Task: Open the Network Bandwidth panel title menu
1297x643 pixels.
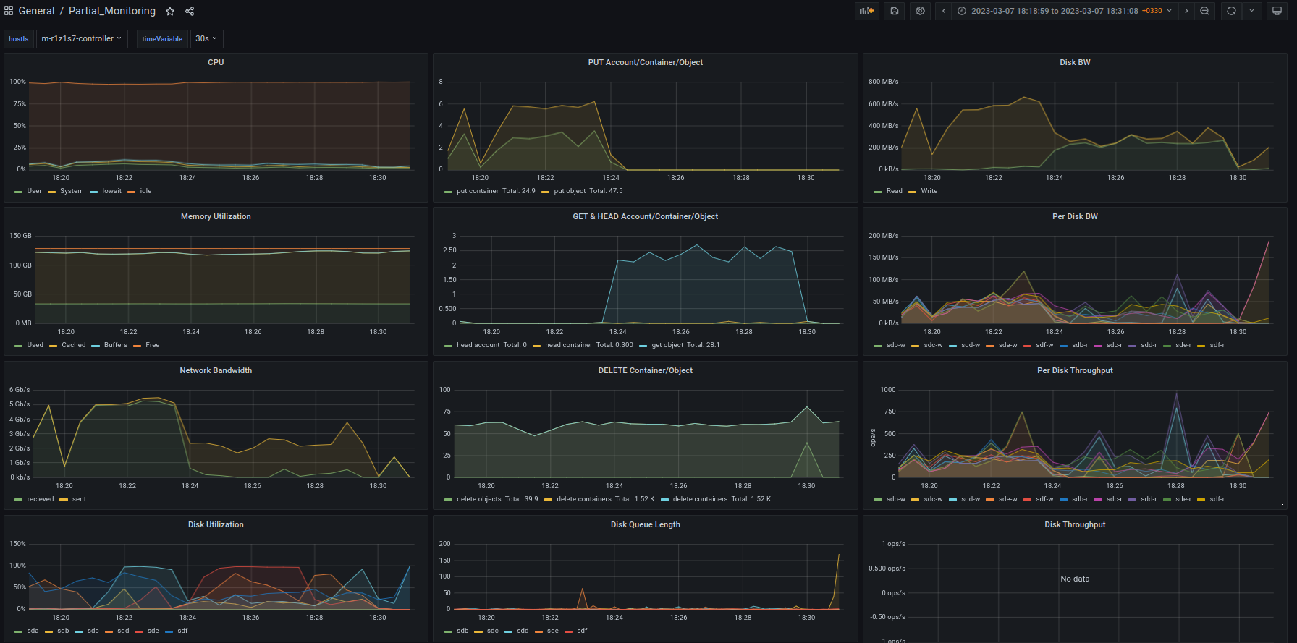Action: click(216, 370)
